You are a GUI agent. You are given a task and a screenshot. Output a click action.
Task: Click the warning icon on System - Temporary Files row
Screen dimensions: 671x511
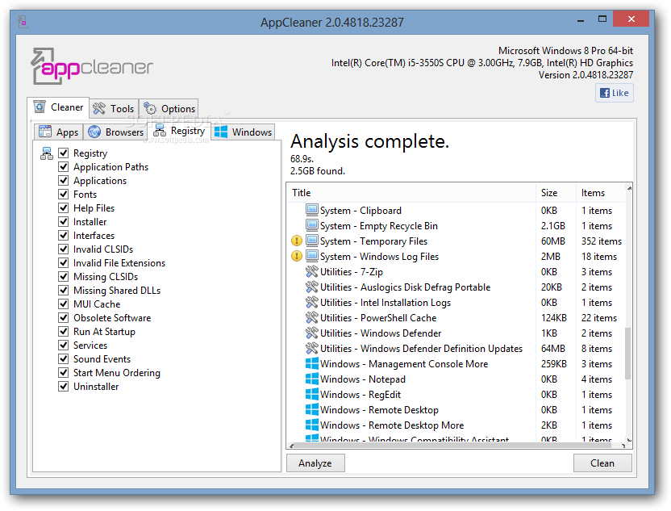click(x=297, y=241)
